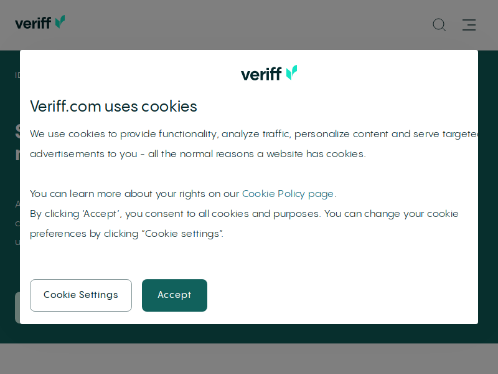The height and width of the screenshot is (374, 498).
Task: Click the paragraph about targeted advertisements
Action: click(254, 144)
